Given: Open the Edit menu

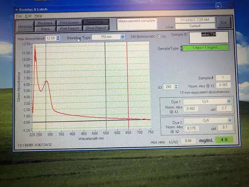Looking at the screenshot, I should coord(29,16).
